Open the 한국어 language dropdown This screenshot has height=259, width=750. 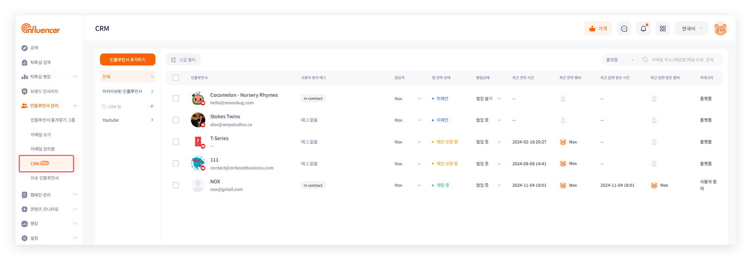[x=692, y=29]
